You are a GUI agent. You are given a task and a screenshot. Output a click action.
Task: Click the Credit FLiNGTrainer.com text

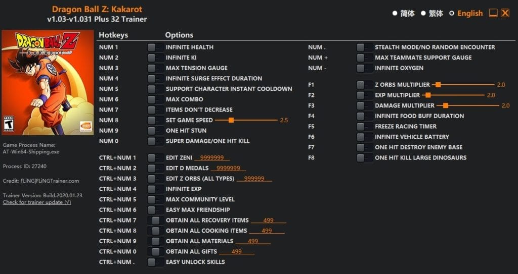pyautogui.click(x=41, y=181)
